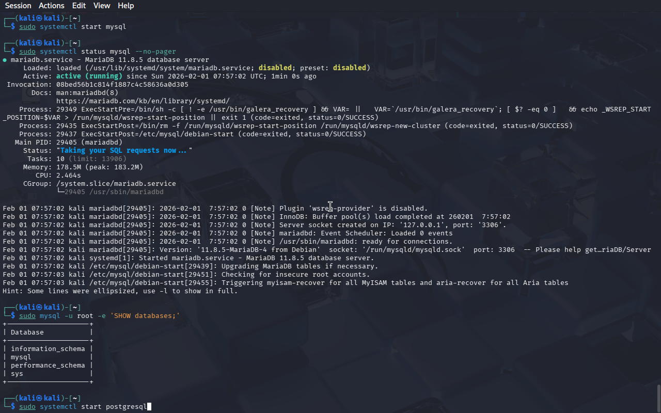Viewport: 661px width, 413px height.
Task: Click the 'Hint: Some lines were ellipsized' line
Action: [120, 291]
